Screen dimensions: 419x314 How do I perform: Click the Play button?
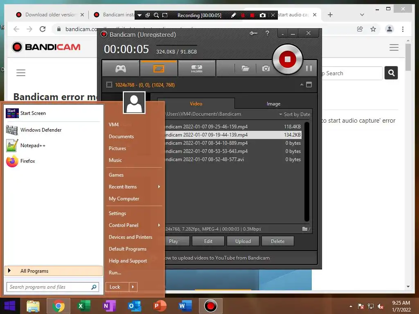click(177, 241)
